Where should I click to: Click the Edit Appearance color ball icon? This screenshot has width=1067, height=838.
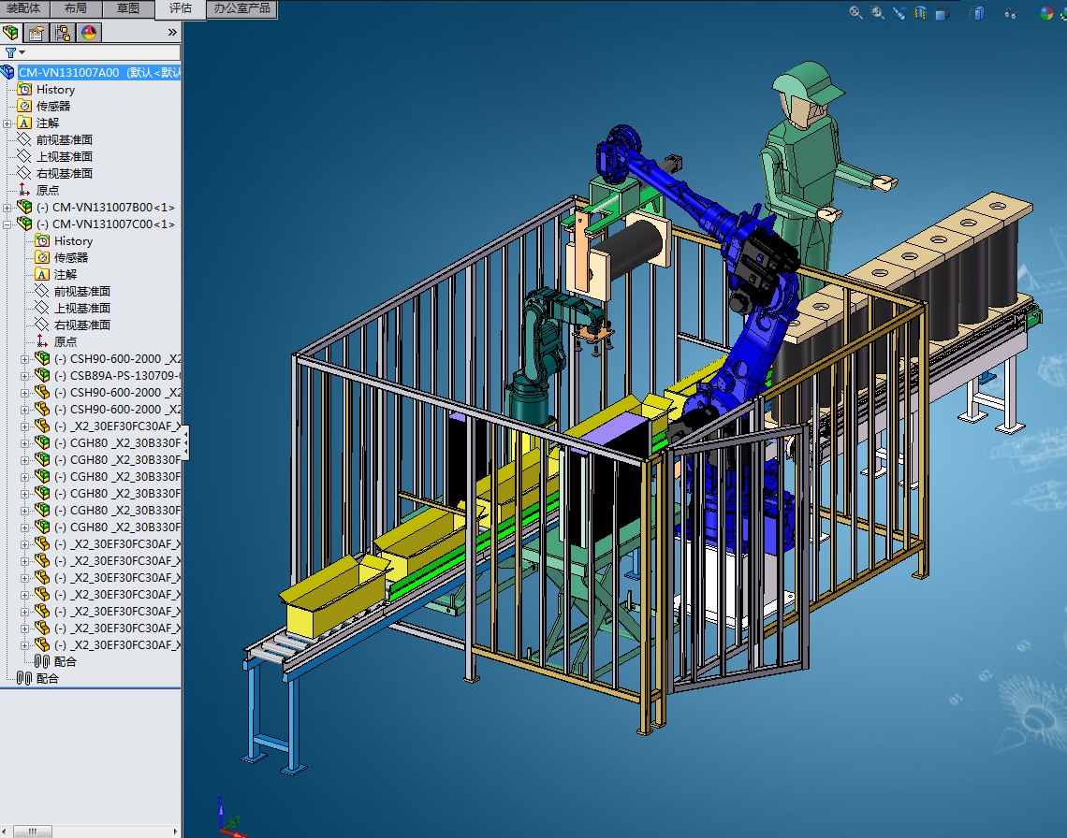[1045, 12]
